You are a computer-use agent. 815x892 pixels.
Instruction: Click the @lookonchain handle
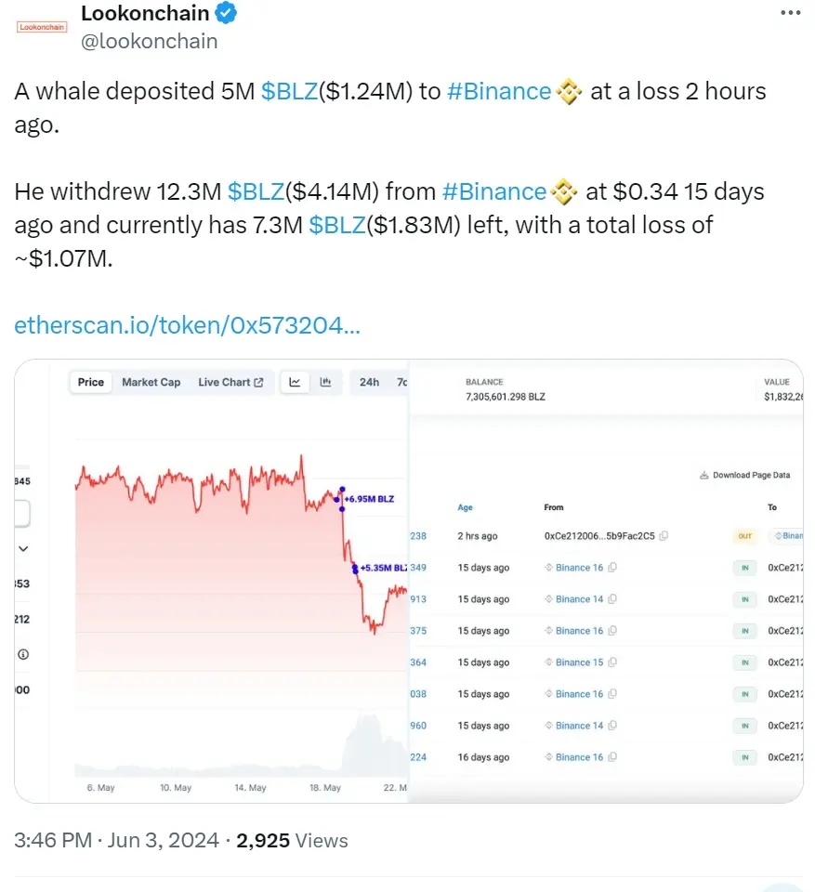coord(150,41)
